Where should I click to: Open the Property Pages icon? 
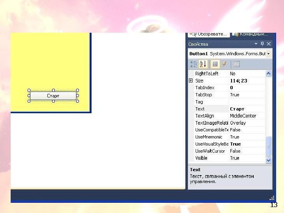click(236, 64)
